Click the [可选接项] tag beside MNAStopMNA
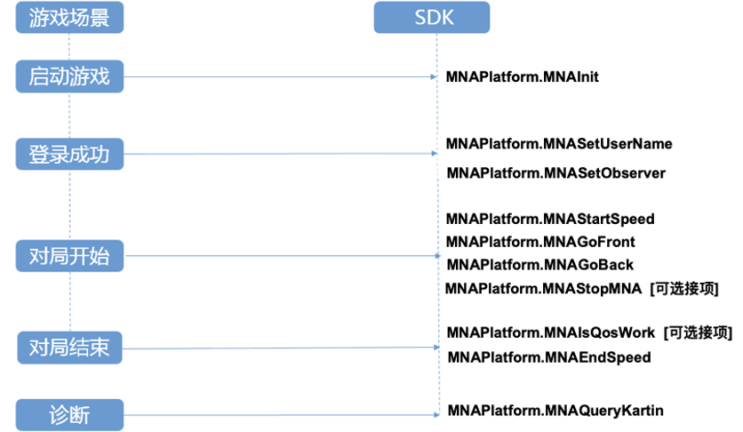This screenshot has height=432, width=743. 684,288
